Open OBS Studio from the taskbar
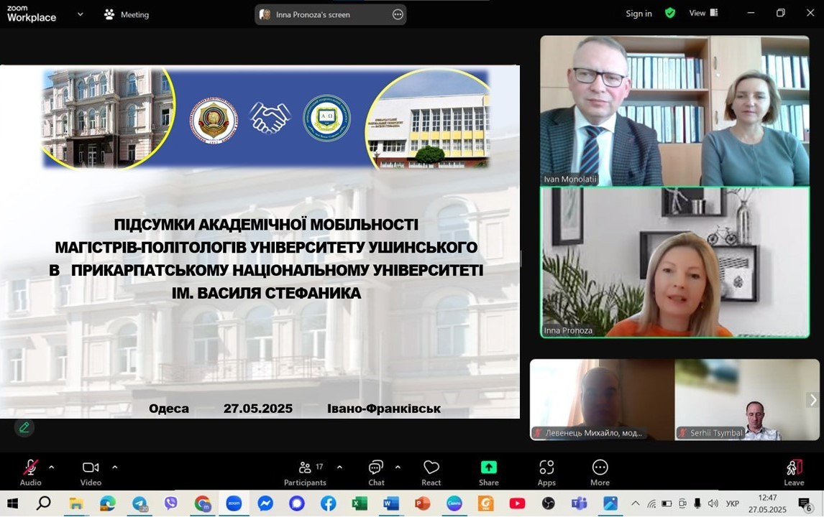Image resolution: width=824 pixels, height=517 pixels. pyautogui.click(x=548, y=504)
